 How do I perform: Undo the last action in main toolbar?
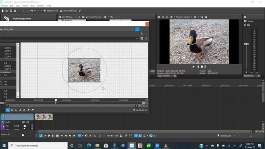click(31, 11)
